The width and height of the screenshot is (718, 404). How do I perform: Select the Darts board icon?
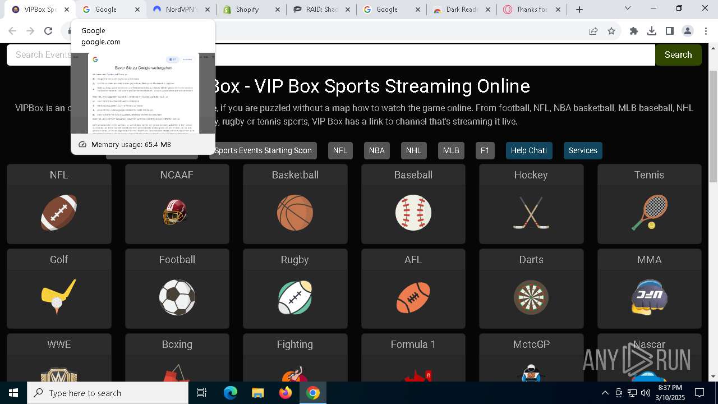pyautogui.click(x=531, y=297)
